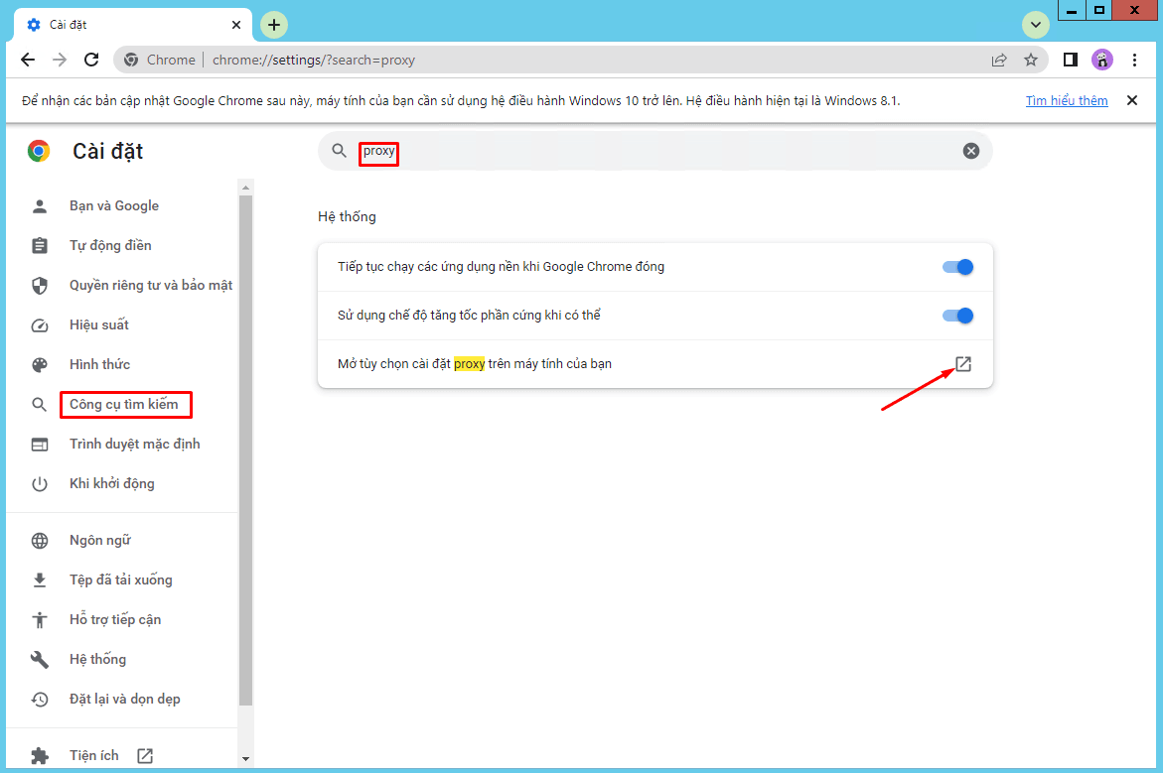The width and height of the screenshot is (1163, 773).
Task: Click the Chrome site info chip
Action: tap(160, 60)
